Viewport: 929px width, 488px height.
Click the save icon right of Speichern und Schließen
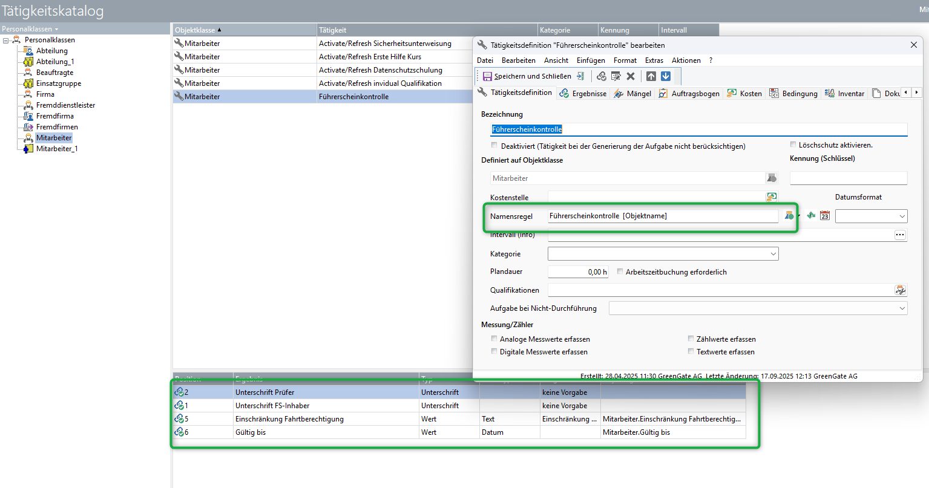580,76
